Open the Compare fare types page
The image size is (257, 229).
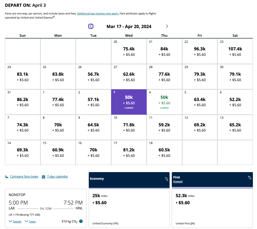coord(24,176)
